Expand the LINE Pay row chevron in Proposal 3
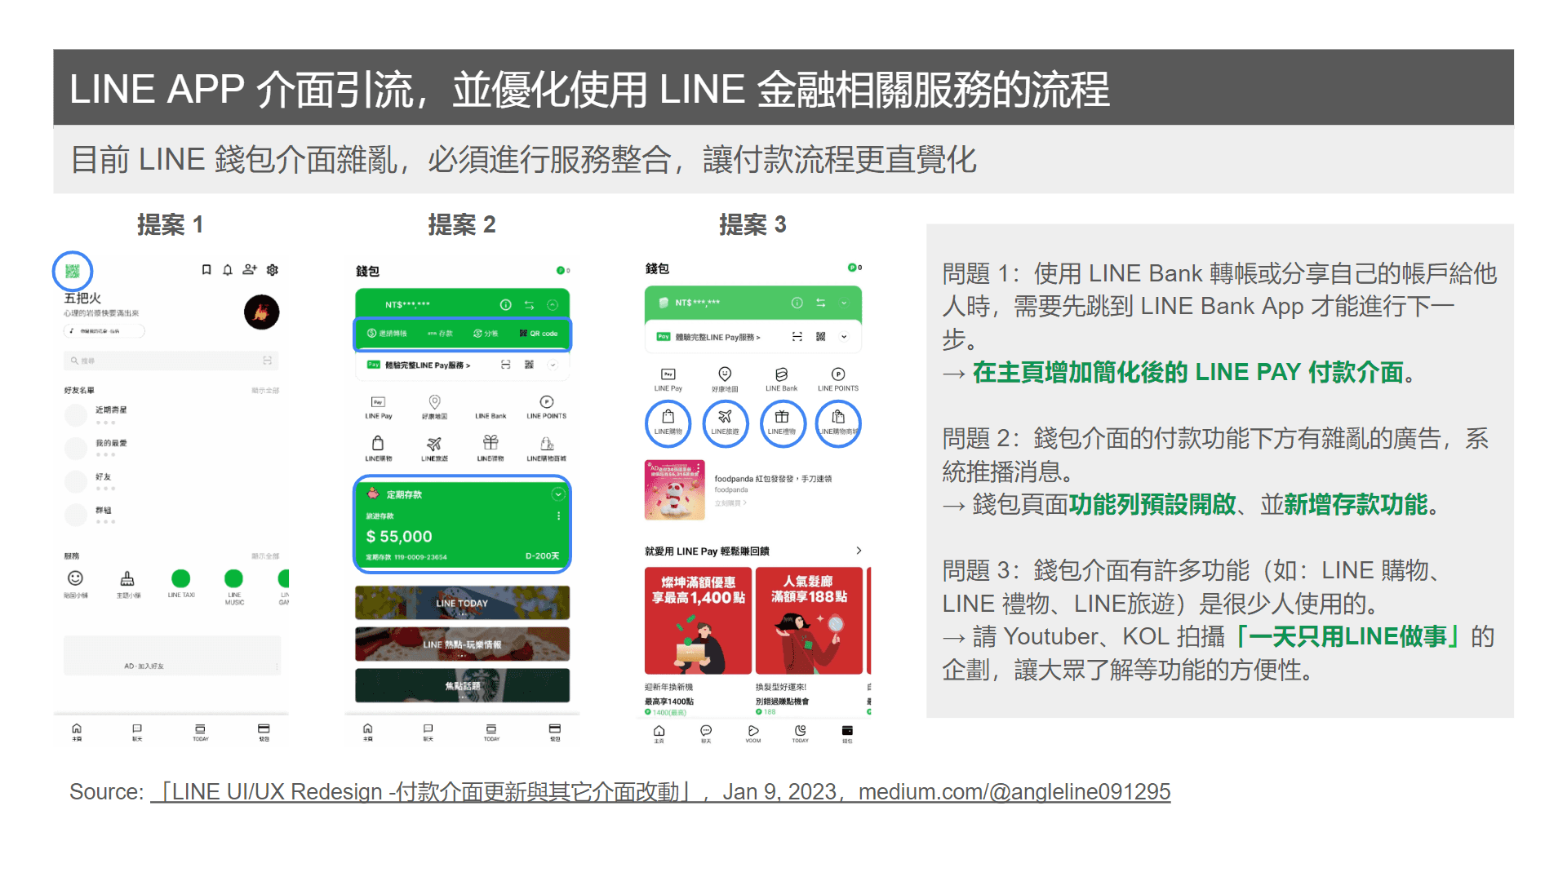 [844, 336]
